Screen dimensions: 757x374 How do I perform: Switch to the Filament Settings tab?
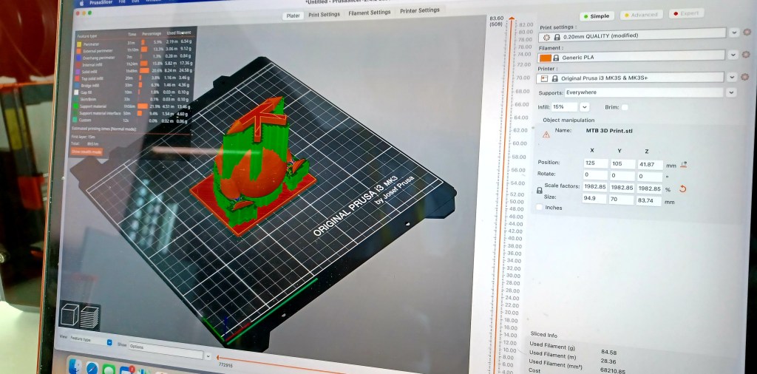(370, 13)
